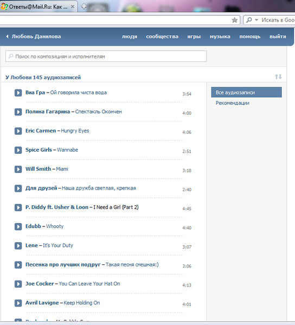Screen dimensions: 295x325
Task: Open сообщества in the top menu
Action: tap(162, 37)
